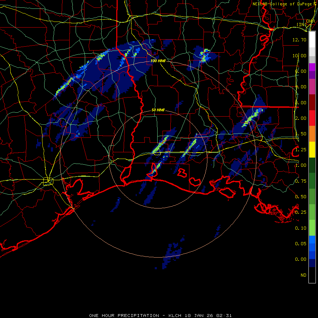Click the 0.10 legend value
Screen dimensions: 318x318
tap(301, 228)
